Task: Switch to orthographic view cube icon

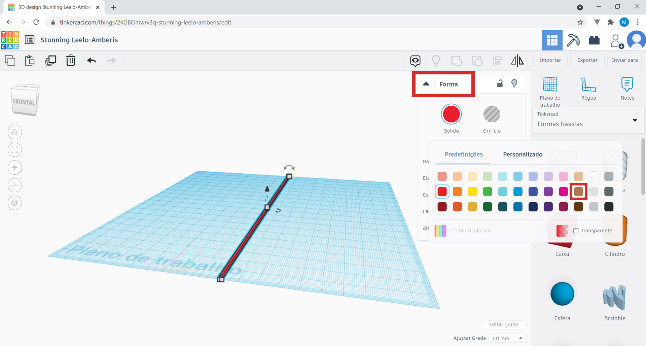Action: pyautogui.click(x=15, y=203)
